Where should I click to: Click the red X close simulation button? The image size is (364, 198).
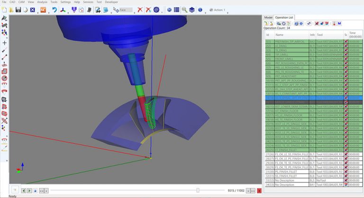[x=259, y=190]
